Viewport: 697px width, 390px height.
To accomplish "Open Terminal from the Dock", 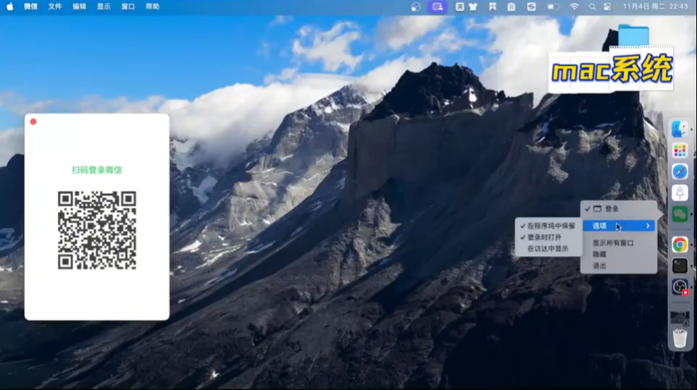I will point(680,266).
